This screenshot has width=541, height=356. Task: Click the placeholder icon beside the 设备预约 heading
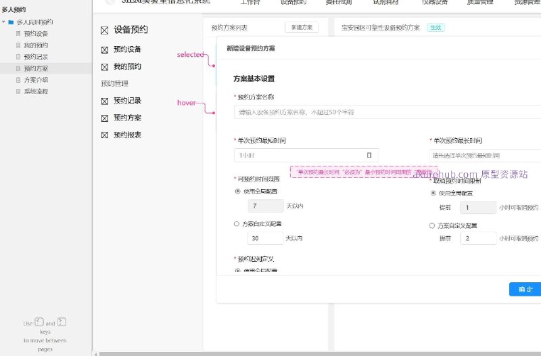point(105,30)
